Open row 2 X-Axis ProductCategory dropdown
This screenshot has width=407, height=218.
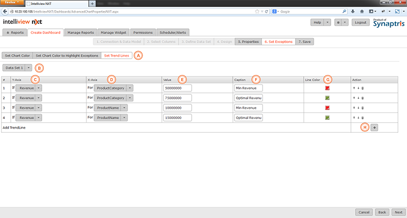[x=130, y=98]
